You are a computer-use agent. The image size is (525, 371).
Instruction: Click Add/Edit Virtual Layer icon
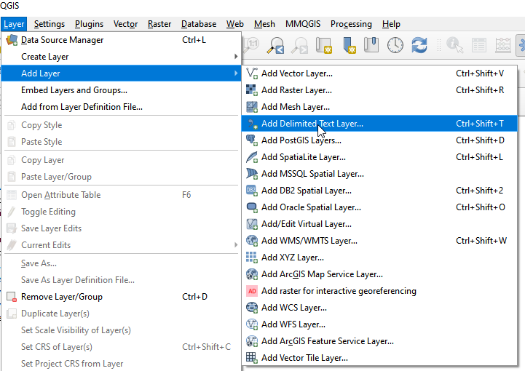[x=252, y=224]
